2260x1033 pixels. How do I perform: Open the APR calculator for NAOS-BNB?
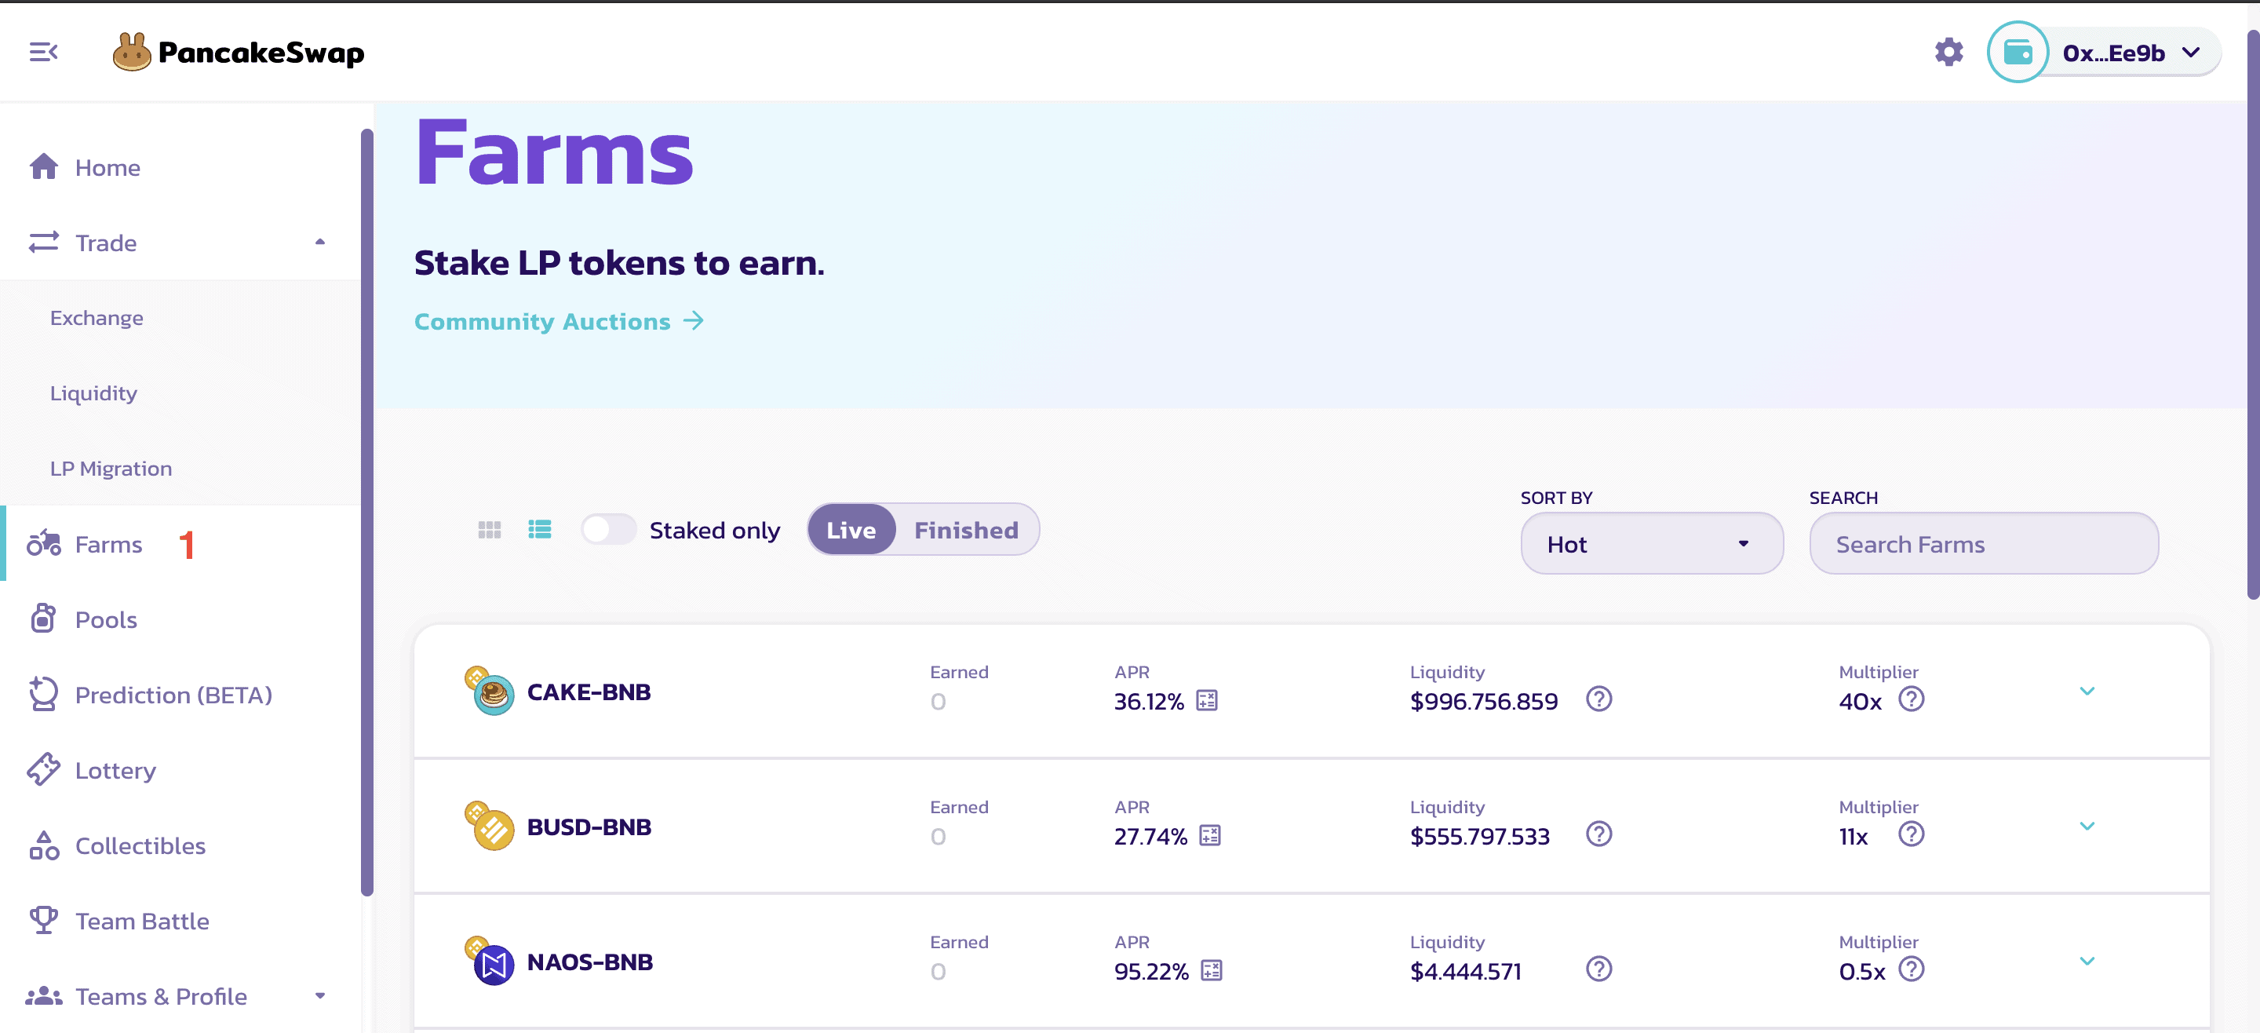[1212, 971]
